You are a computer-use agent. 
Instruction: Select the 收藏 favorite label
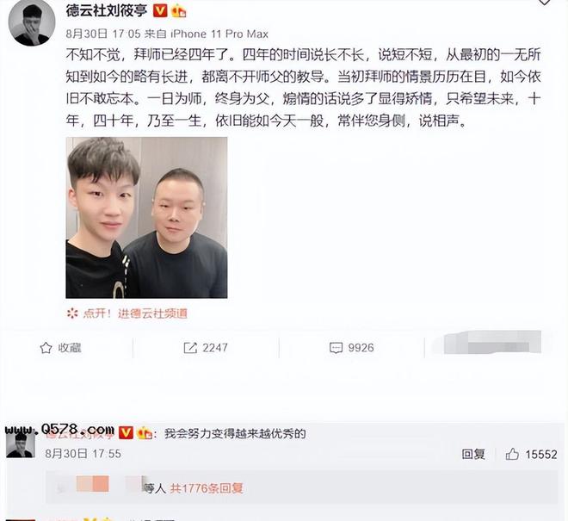(70, 348)
